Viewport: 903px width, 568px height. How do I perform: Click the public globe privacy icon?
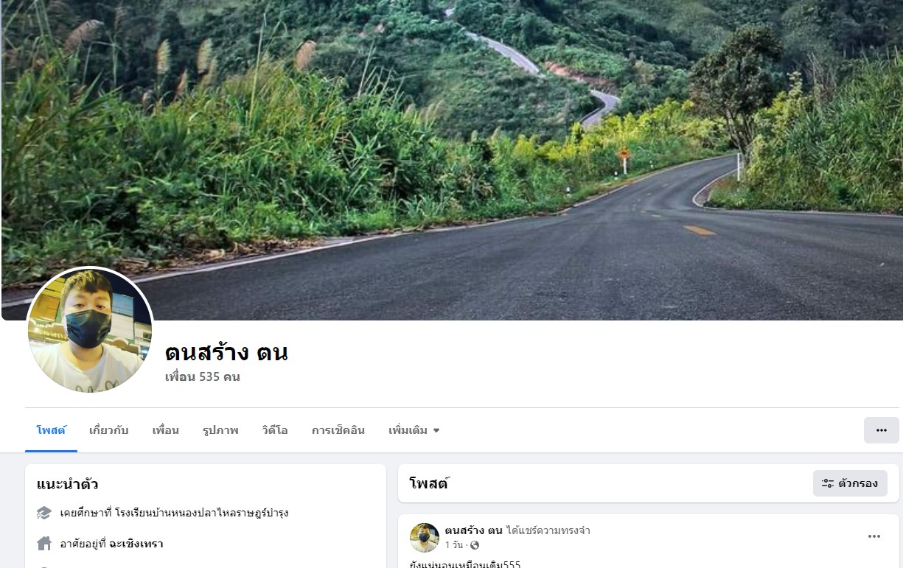[474, 545]
